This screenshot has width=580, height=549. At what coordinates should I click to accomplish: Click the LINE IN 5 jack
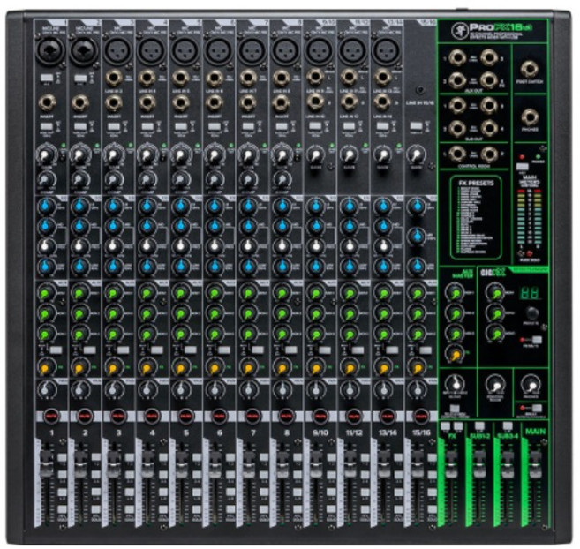coord(181,79)
